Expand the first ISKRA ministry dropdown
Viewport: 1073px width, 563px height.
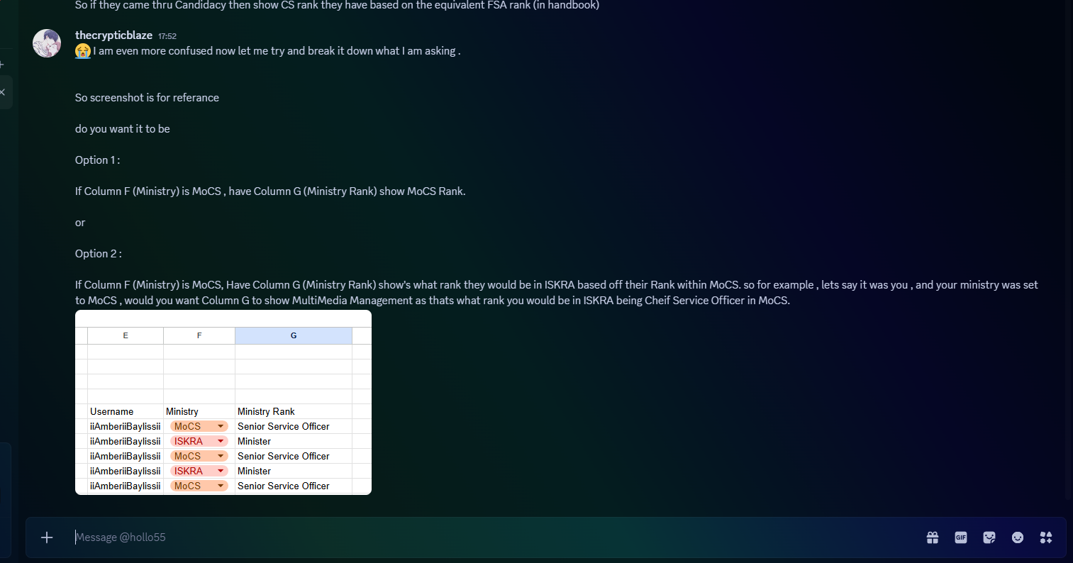221,441
